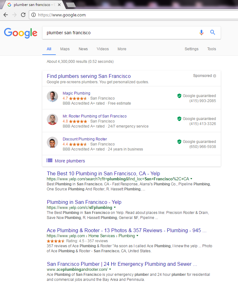This screenshot has height=284, width=238.
Task: Click the More plumbers link
Action: pyautogui.click(x=70, y=161)
